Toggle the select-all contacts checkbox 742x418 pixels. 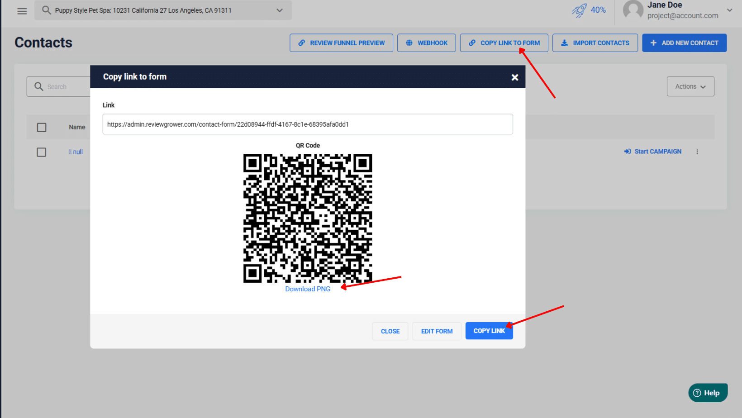(x=42, y=128)
